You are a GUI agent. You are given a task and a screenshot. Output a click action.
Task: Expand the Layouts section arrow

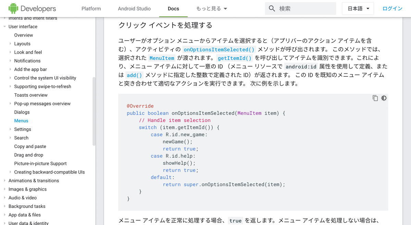tap(10, 44)
